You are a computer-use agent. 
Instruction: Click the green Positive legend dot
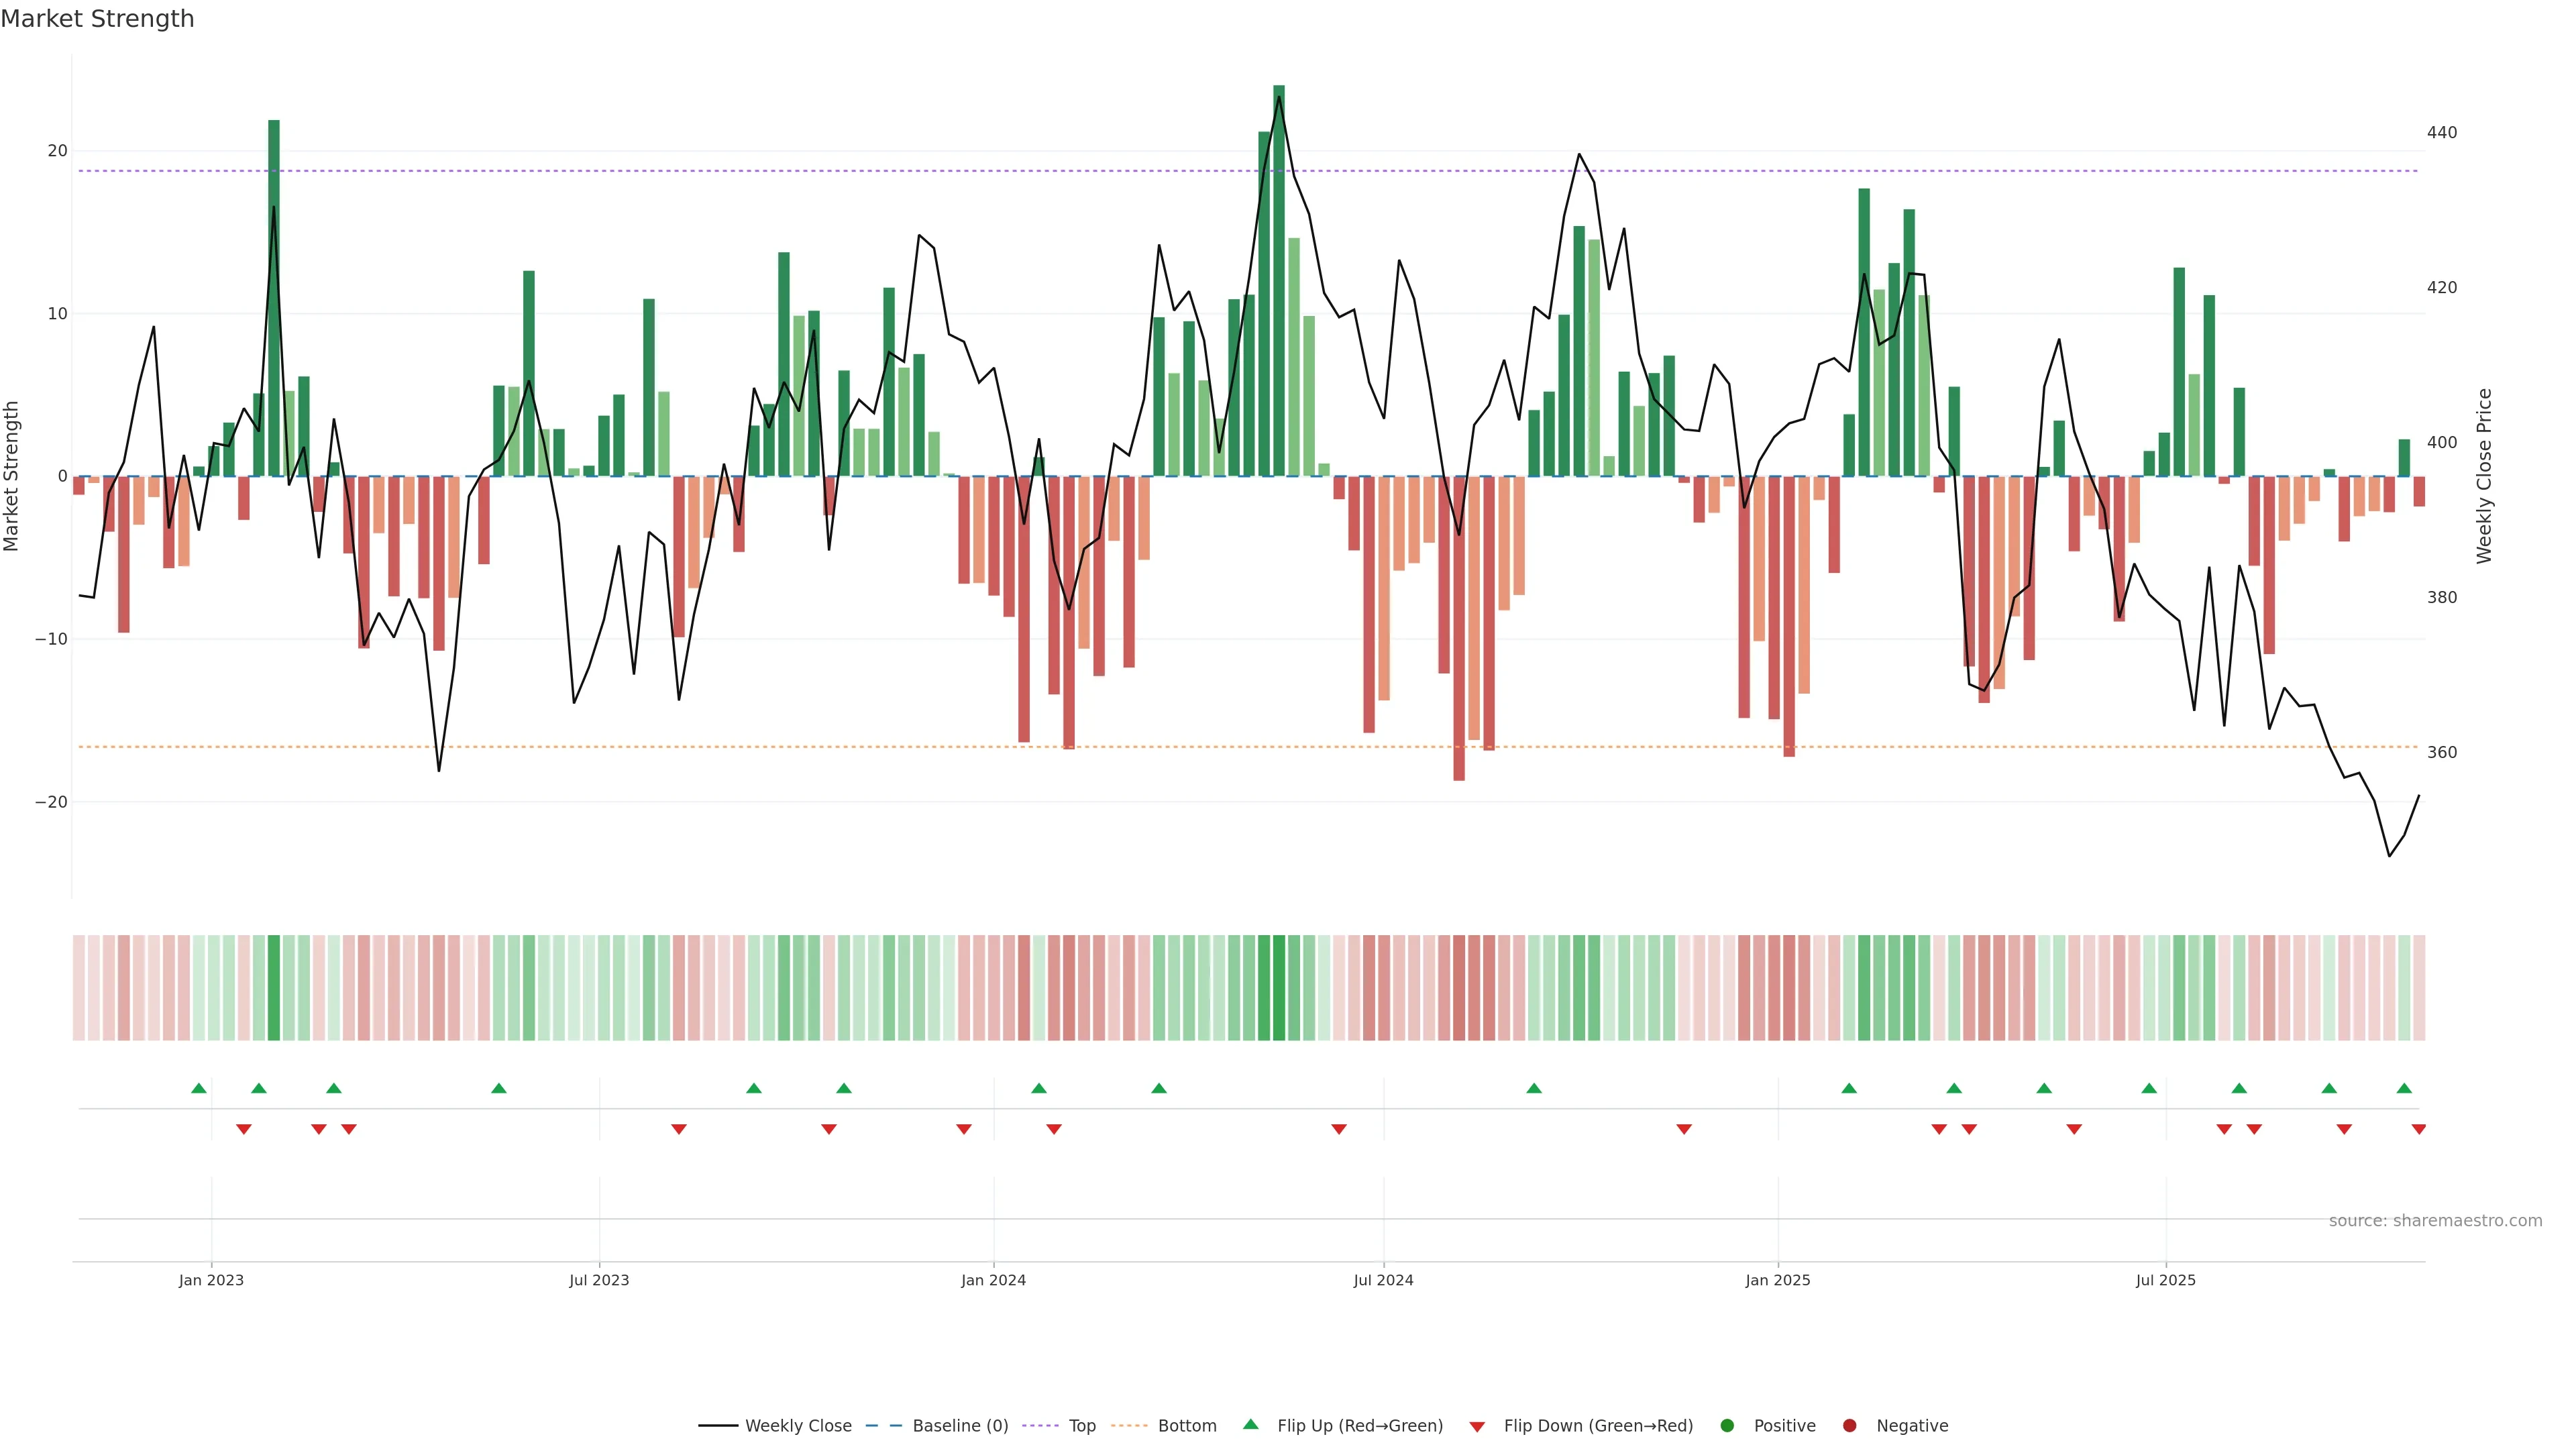point(1727,1426)
